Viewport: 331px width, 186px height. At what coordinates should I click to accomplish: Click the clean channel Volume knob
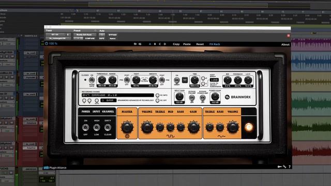click(233, 127)
